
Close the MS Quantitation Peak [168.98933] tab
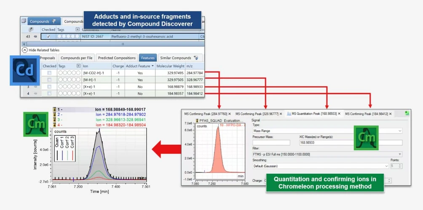(x=339, y=114)
